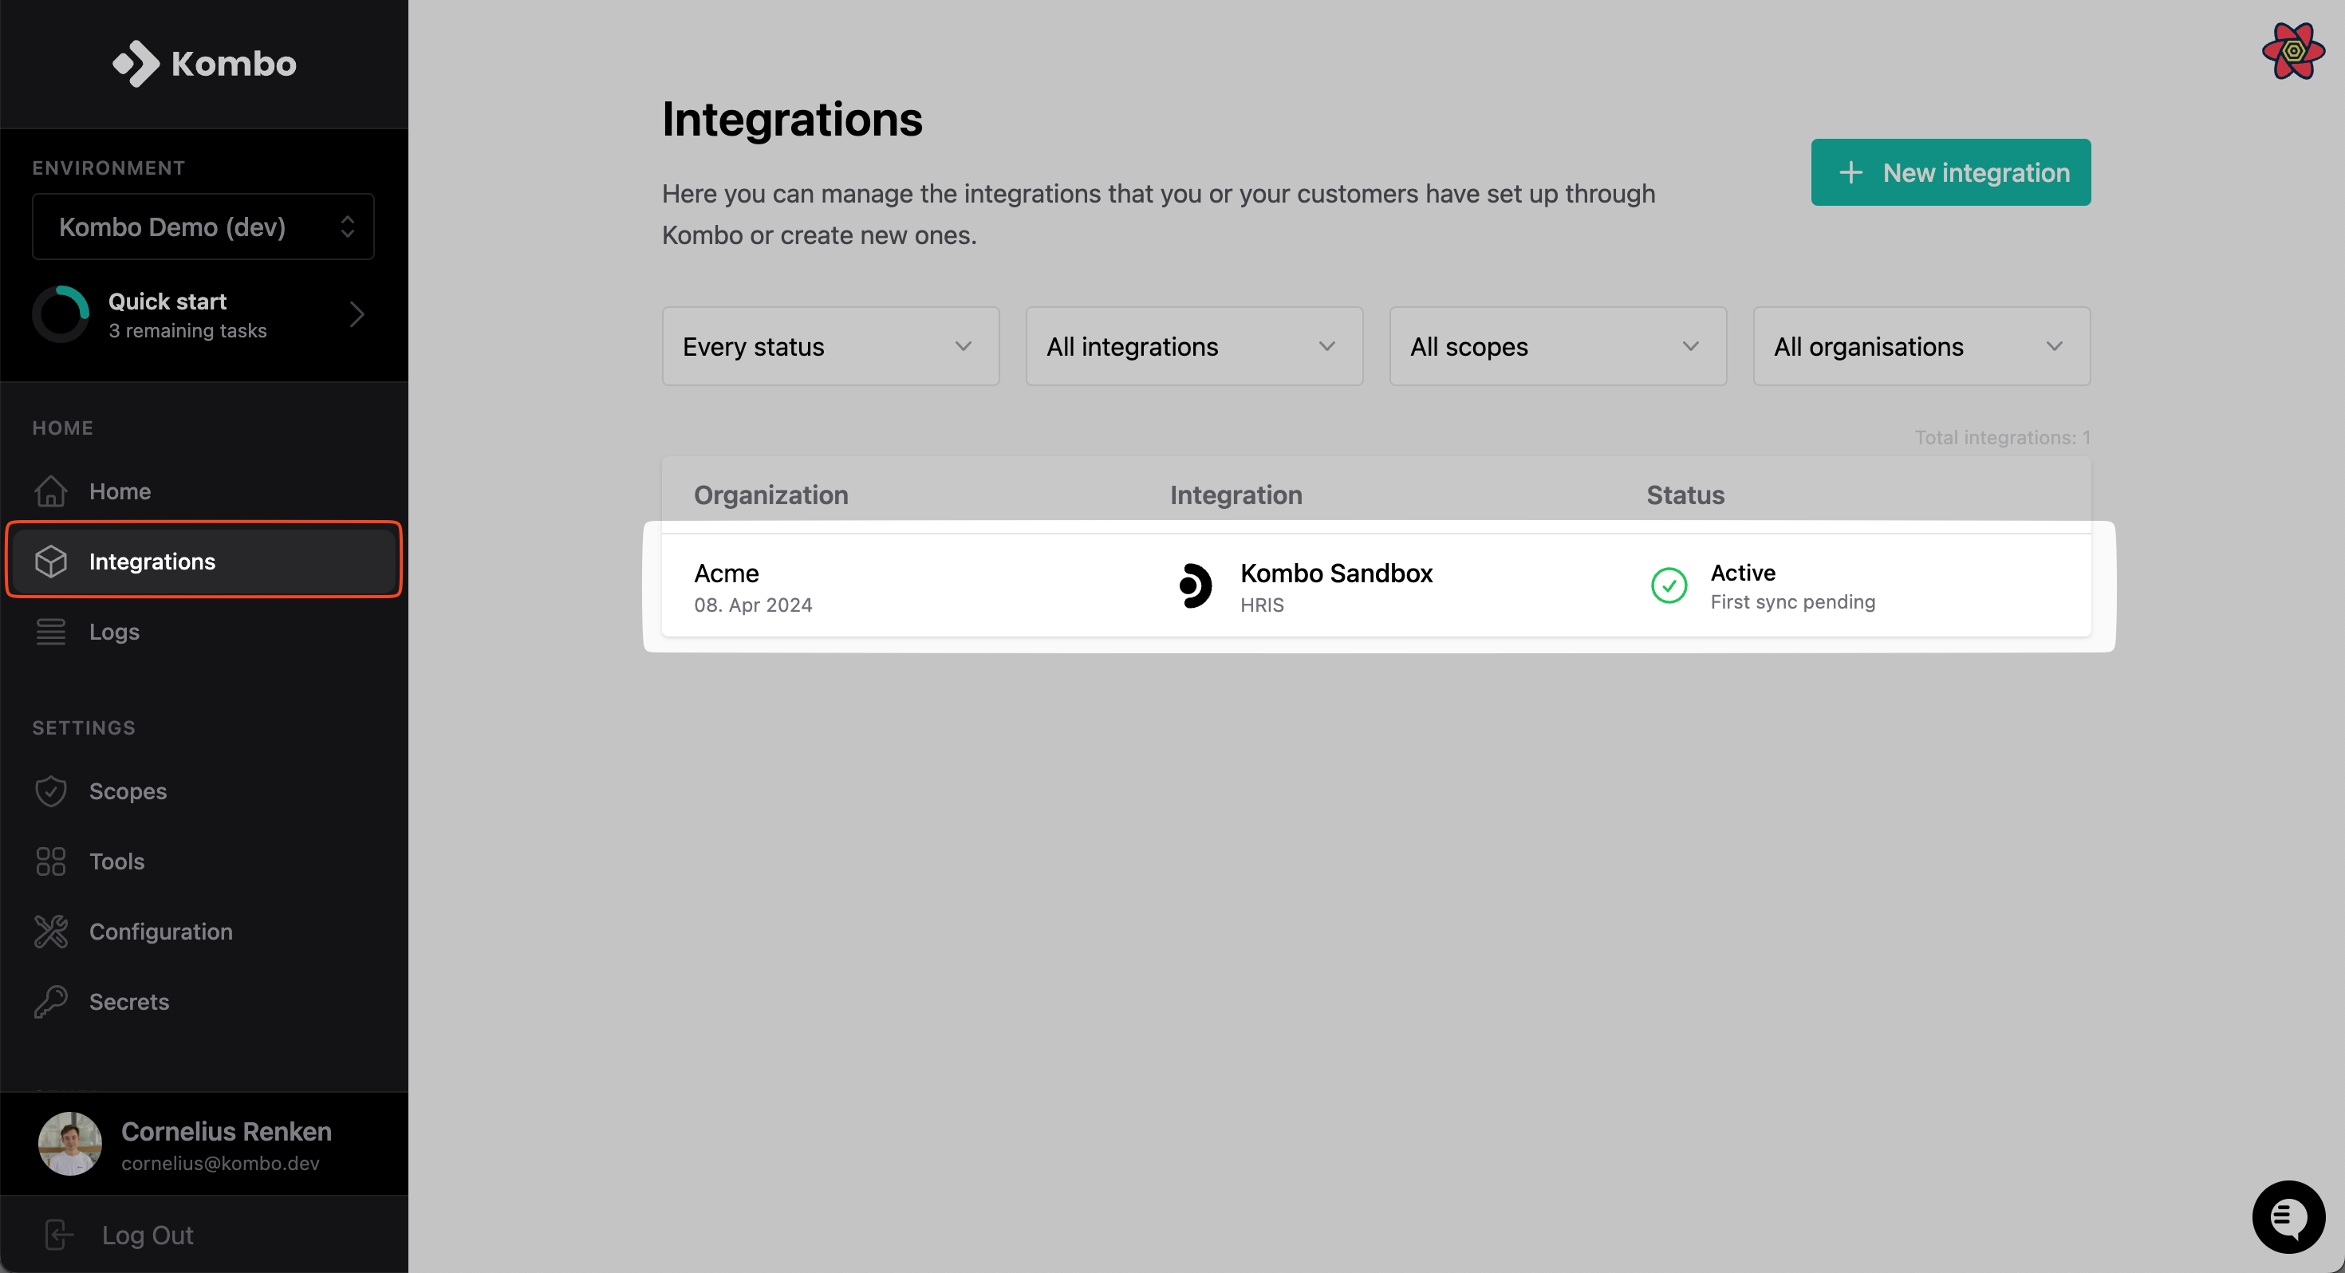Click the Log Out door icon
The width and height of the screenshot is (2345, 1273).
coord(58,1234)
